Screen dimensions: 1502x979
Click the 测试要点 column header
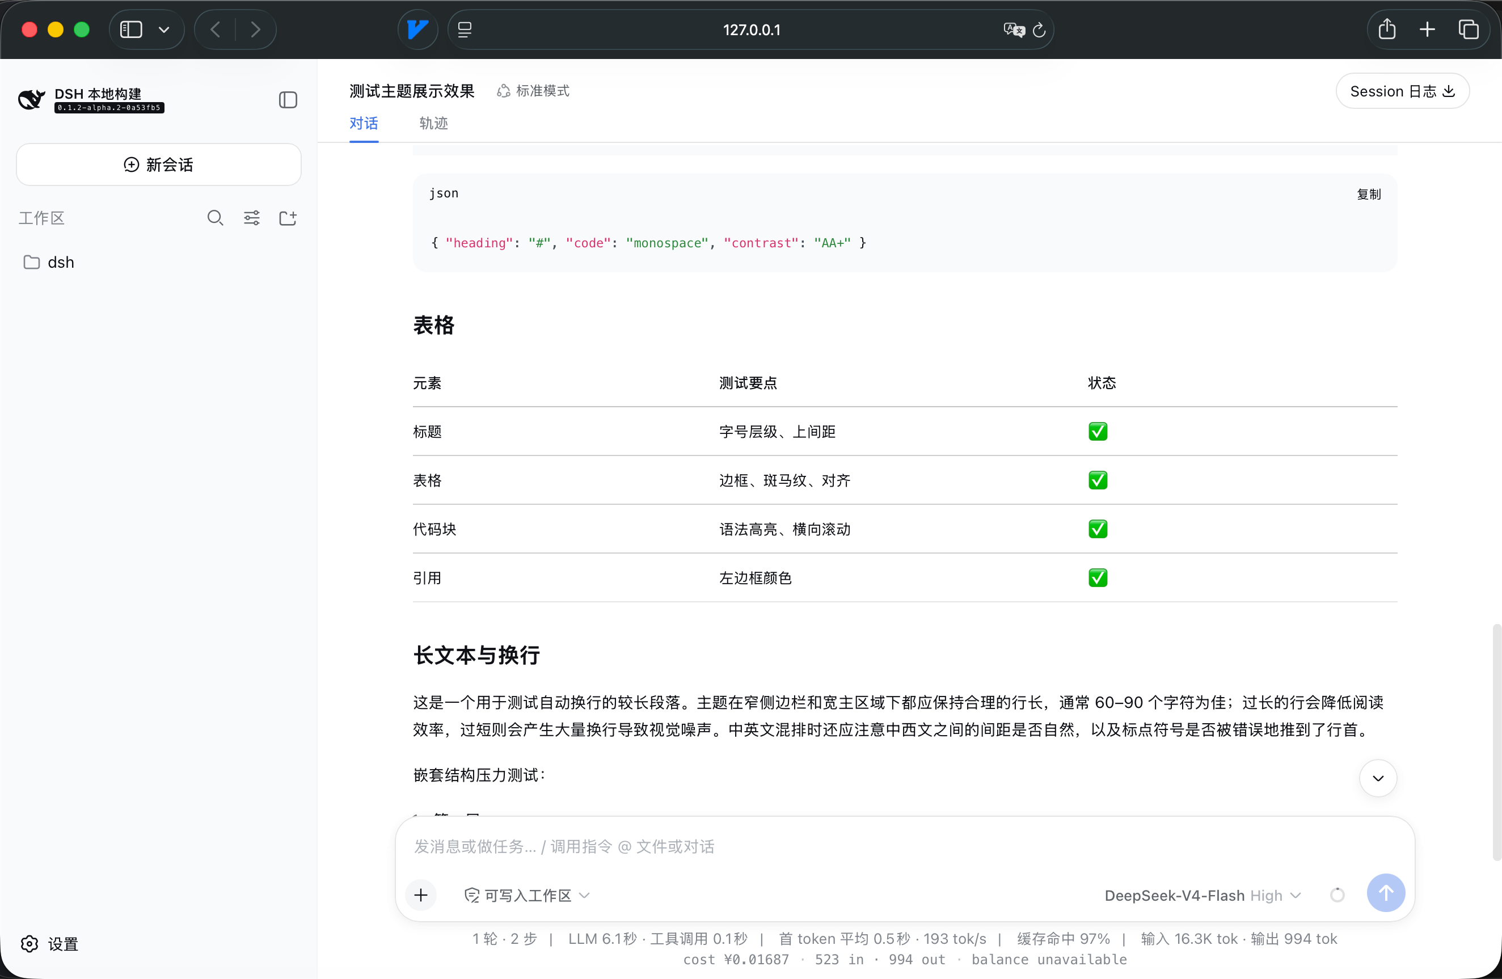coord(748,382)
